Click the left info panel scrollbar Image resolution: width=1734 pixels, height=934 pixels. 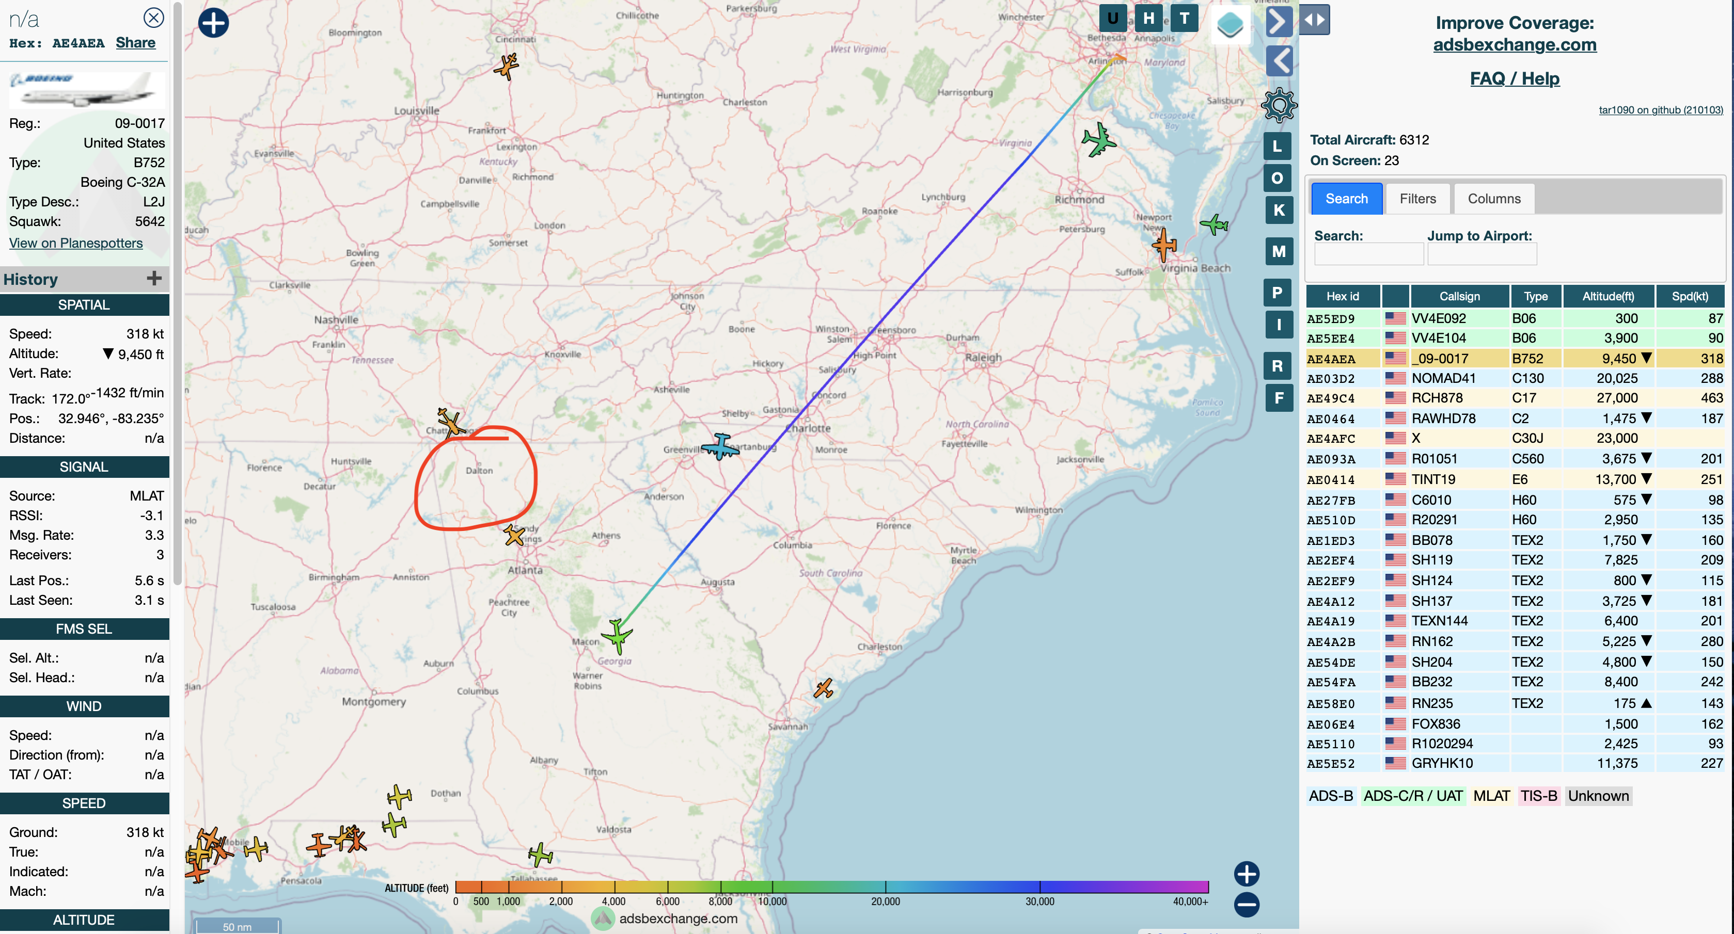pos(177,294)
